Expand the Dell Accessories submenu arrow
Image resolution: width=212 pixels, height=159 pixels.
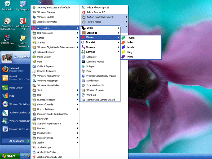click(x=78, y=33)
